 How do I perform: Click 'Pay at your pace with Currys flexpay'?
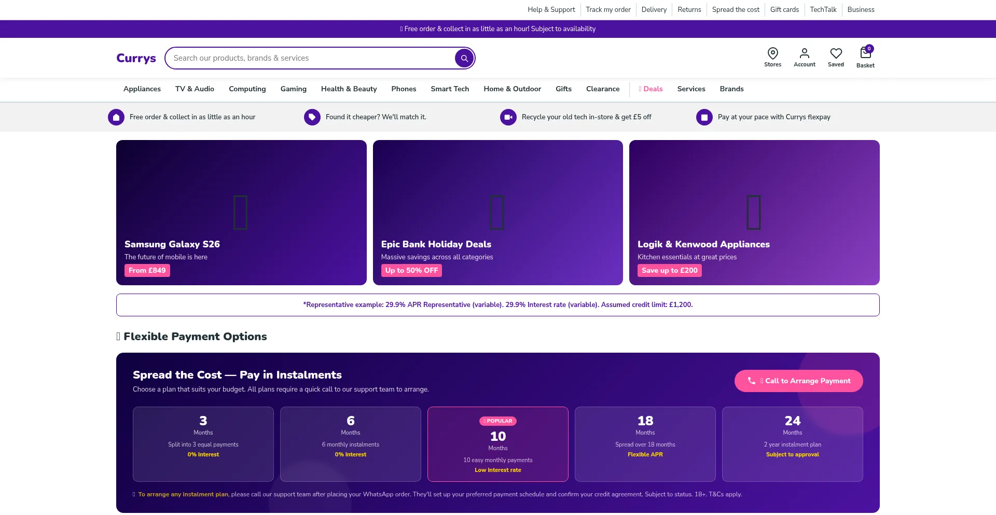pos(774,117)
